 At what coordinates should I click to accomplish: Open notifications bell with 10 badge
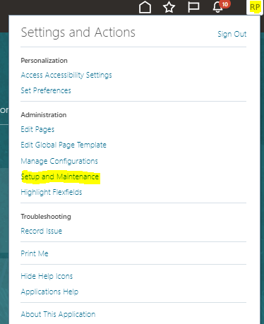218,7
